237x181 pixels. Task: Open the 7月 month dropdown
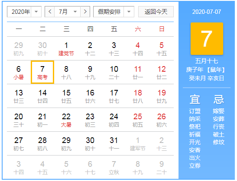tap(68, 12)
